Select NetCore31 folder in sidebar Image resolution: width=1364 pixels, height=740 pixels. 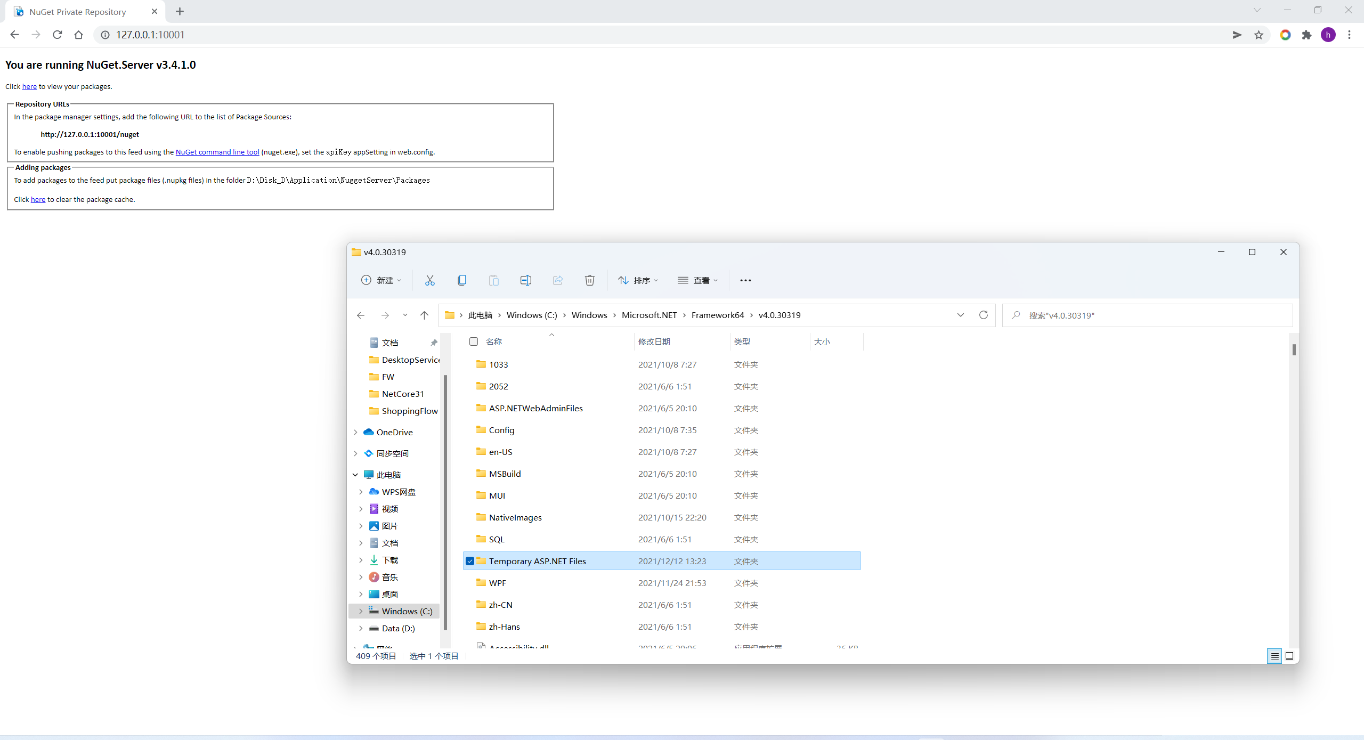pos(402,394)
